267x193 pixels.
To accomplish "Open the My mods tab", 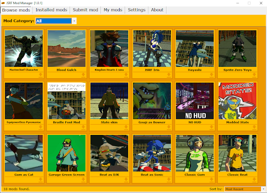I will coord(113,10).
